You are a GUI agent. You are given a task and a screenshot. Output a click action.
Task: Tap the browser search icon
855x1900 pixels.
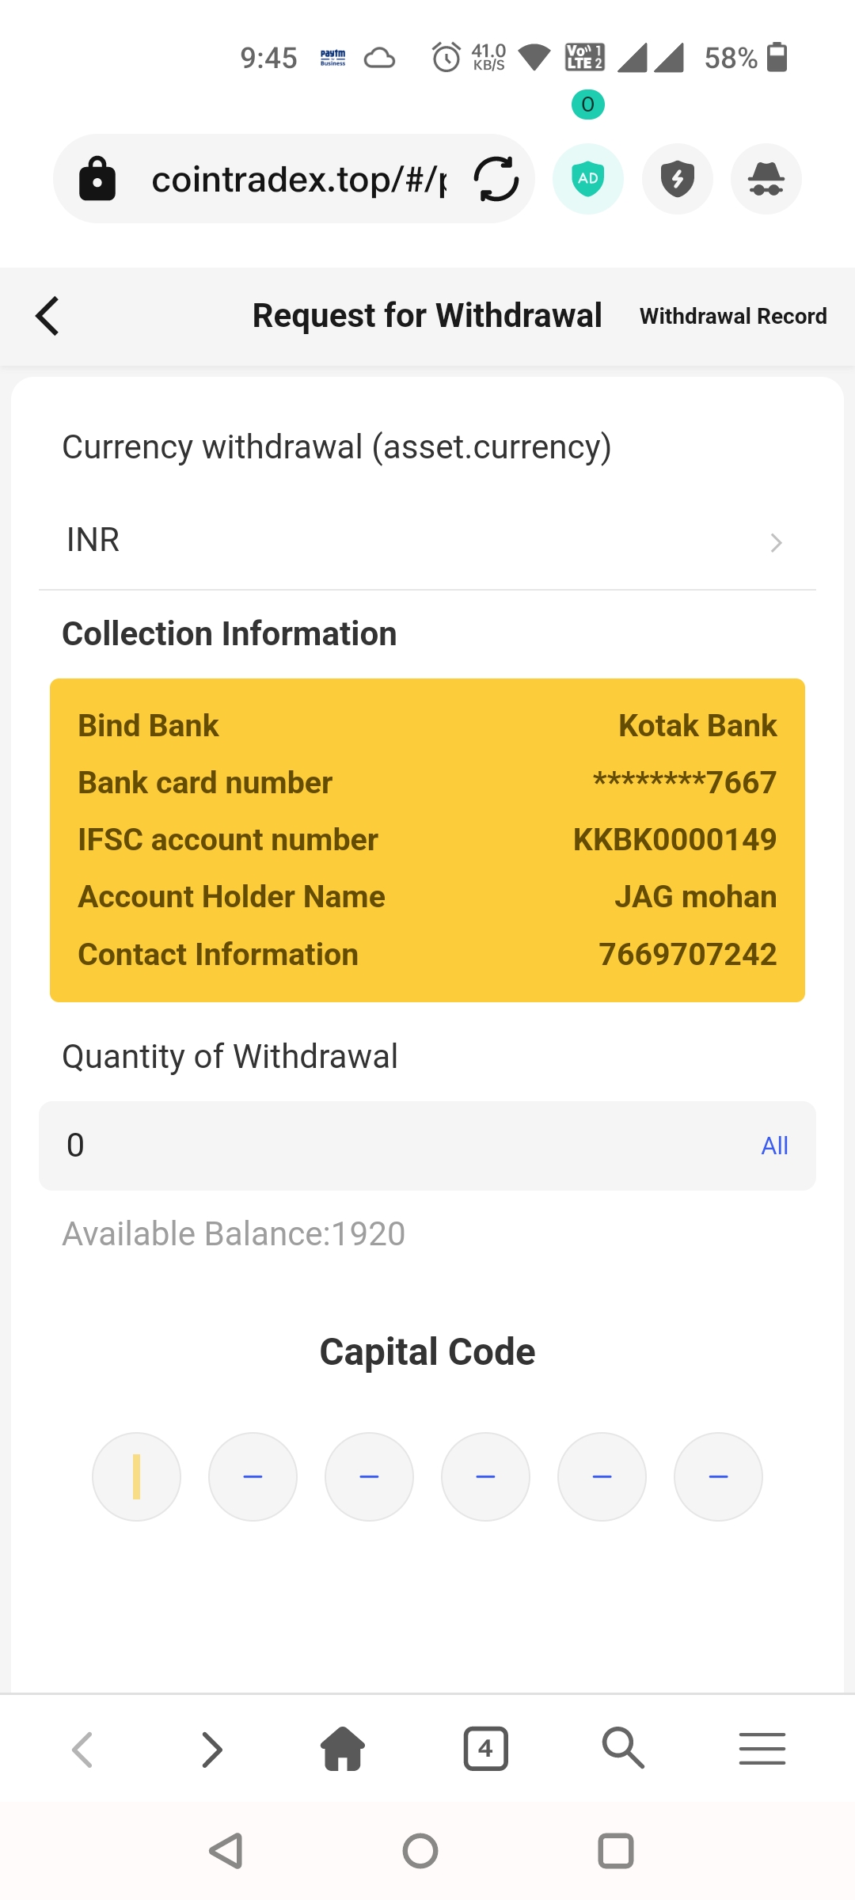click(x=623, y=1749)
